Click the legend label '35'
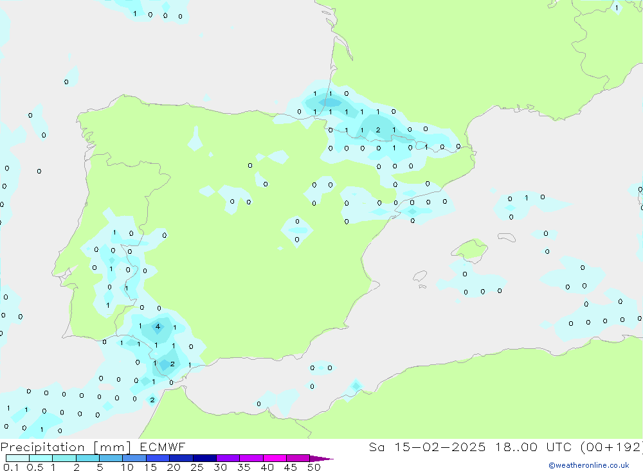Screen dimensions: 643x471 [244, 467]
